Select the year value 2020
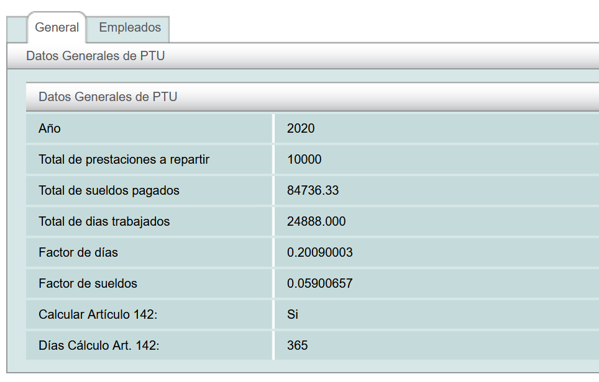The image size is (599, 382). tap(301, 128)
